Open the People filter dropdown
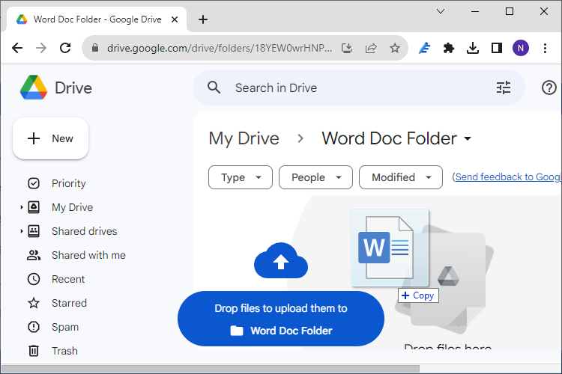Screen dimensions: 562x374 click(315, 177)
